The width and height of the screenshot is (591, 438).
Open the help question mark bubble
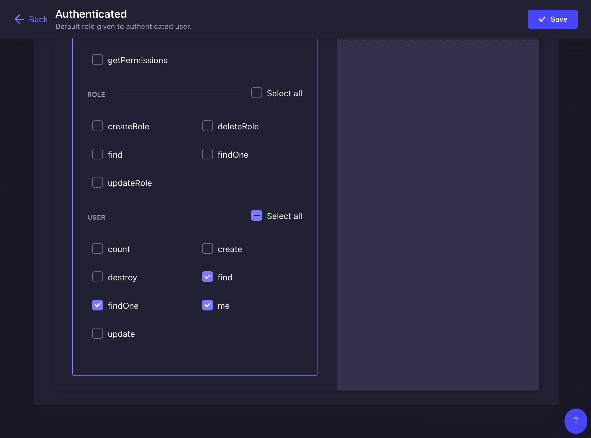coord(576,421)
